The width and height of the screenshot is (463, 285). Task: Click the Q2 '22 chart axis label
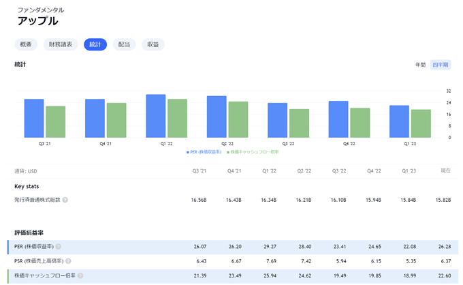227,144
